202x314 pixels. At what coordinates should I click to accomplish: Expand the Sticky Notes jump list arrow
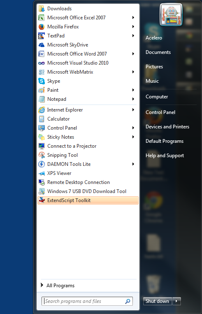(133, 137)
